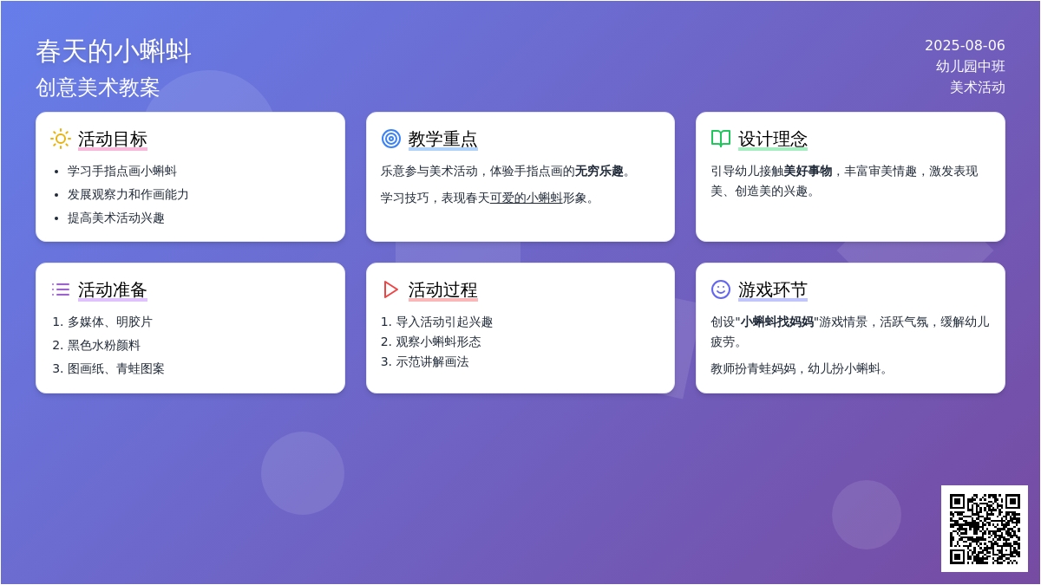
Task: Select the 教学重点 card heading
Action: click(443, 139)
